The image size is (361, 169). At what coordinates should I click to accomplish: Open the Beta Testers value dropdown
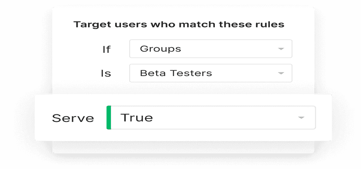point(211,73)
